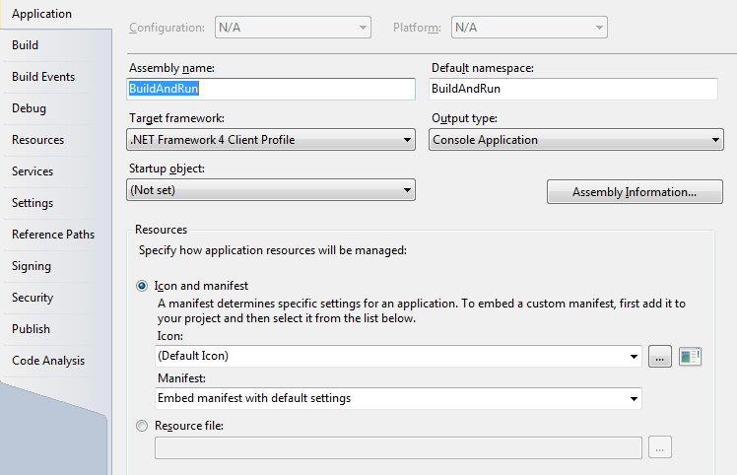Click the icon preview image beside Icon field
Image resolution: width=737 pixels, height=475 pixels.
(x=690, y=357)
